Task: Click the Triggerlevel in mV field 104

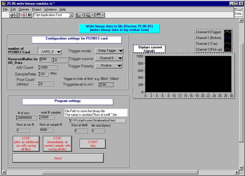Action: [x=107, y=85]
